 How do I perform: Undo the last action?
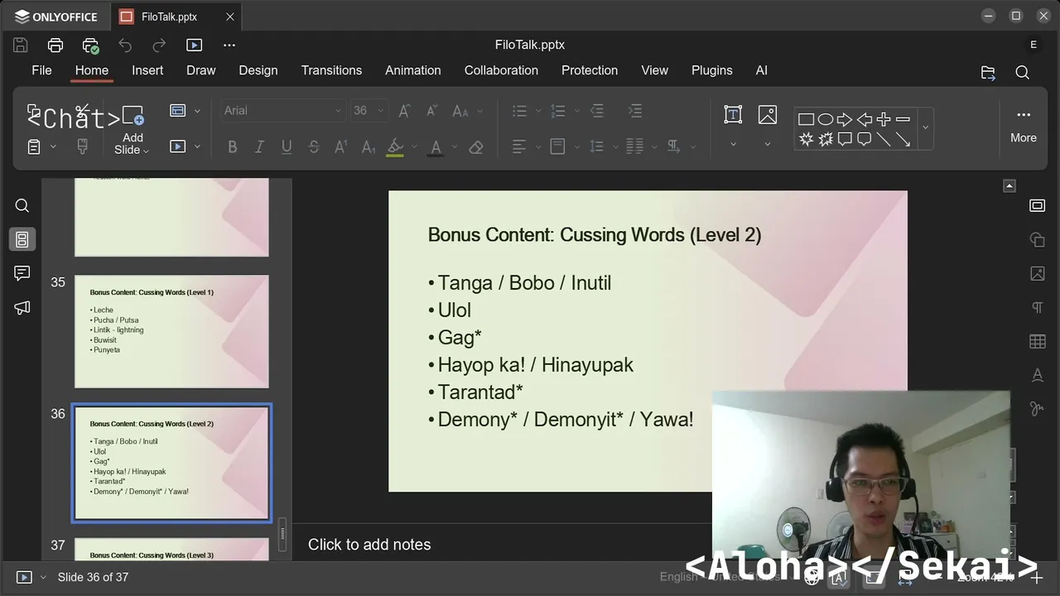125,45
